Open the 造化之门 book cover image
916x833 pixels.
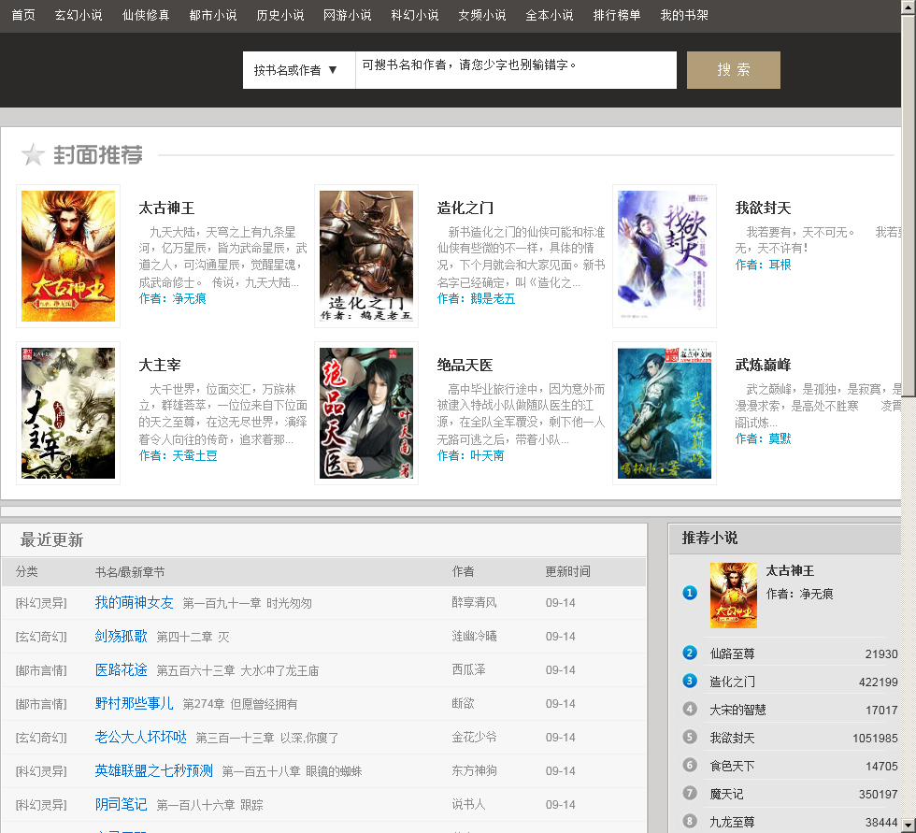pyautogui.click(x=366, y=256)
